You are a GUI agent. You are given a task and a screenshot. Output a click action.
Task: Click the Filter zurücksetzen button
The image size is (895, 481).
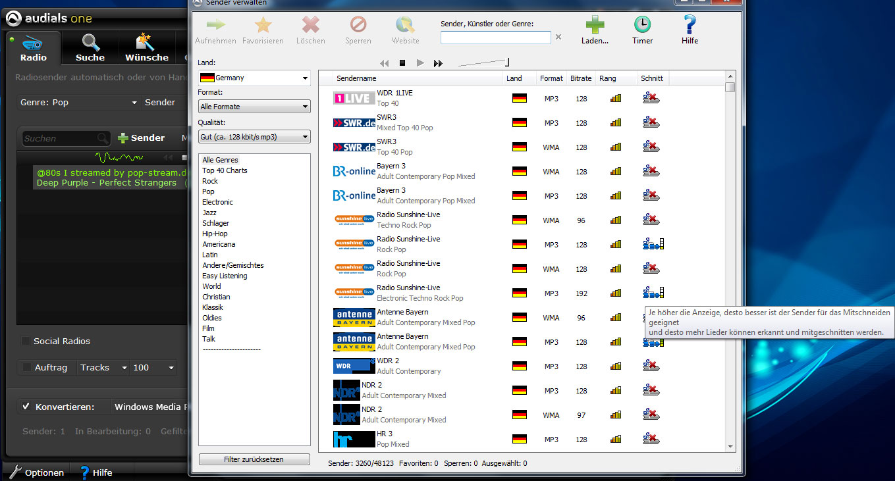coord(254,459)
